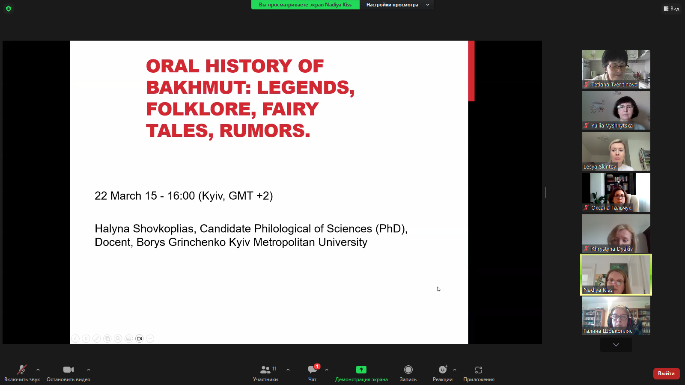
Task: Click the slideshow pen annotation tool
Action: (x=97, y=338)
